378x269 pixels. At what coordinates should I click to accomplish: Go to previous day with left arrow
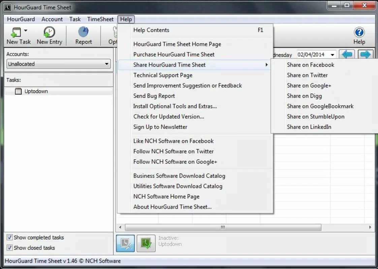347,54
